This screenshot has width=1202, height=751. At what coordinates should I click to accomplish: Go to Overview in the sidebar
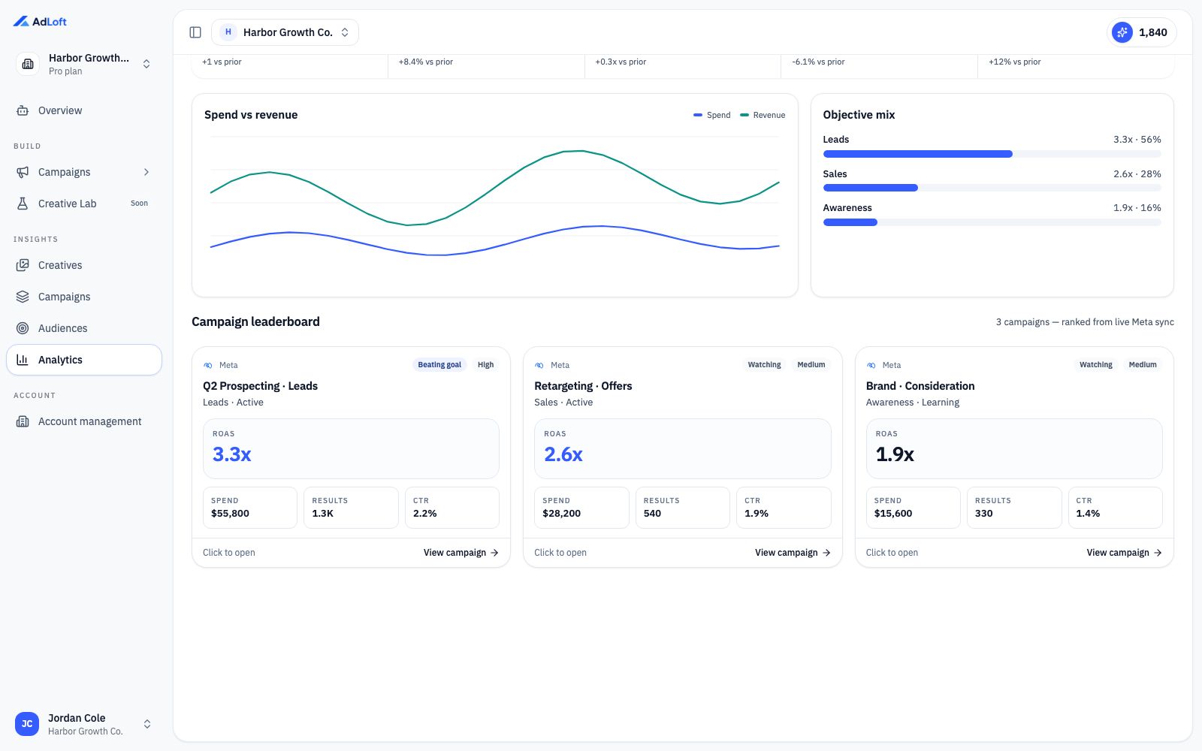coord(84,110)
